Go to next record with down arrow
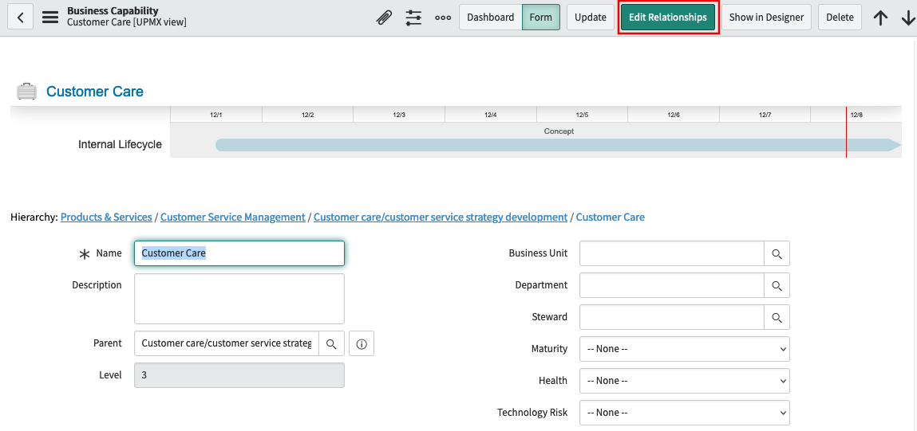The height and width of the screenshot is (431, 917). pos(908,18)
